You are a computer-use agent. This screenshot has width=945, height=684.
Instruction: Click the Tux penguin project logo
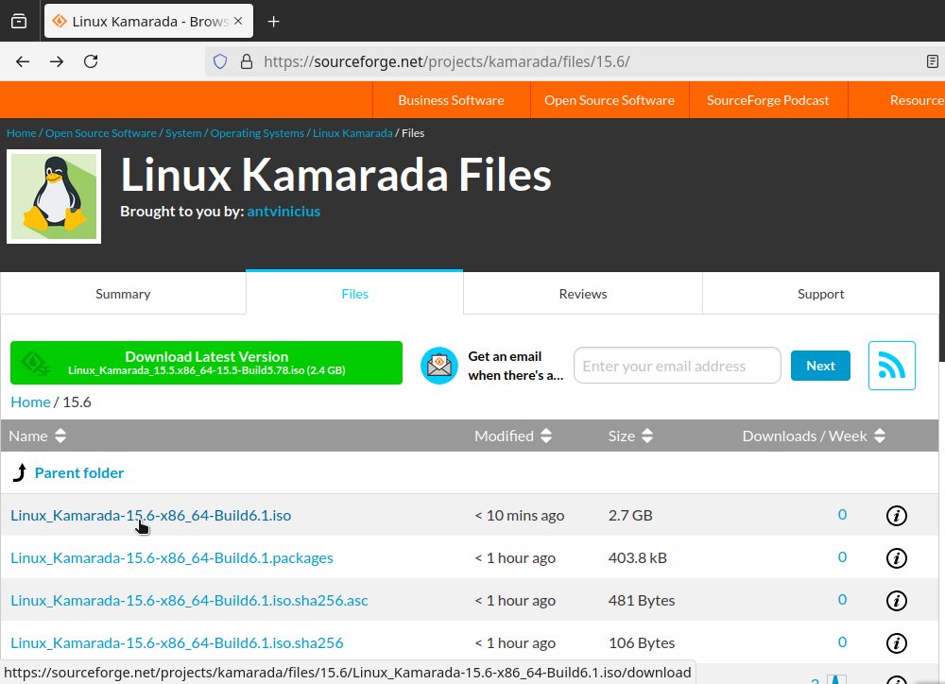click(x=54, y=197)
